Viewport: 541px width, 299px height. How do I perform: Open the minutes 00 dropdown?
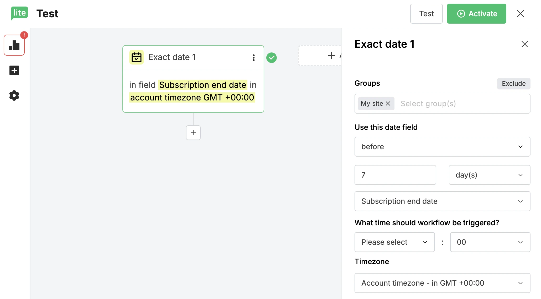[490, 242]
